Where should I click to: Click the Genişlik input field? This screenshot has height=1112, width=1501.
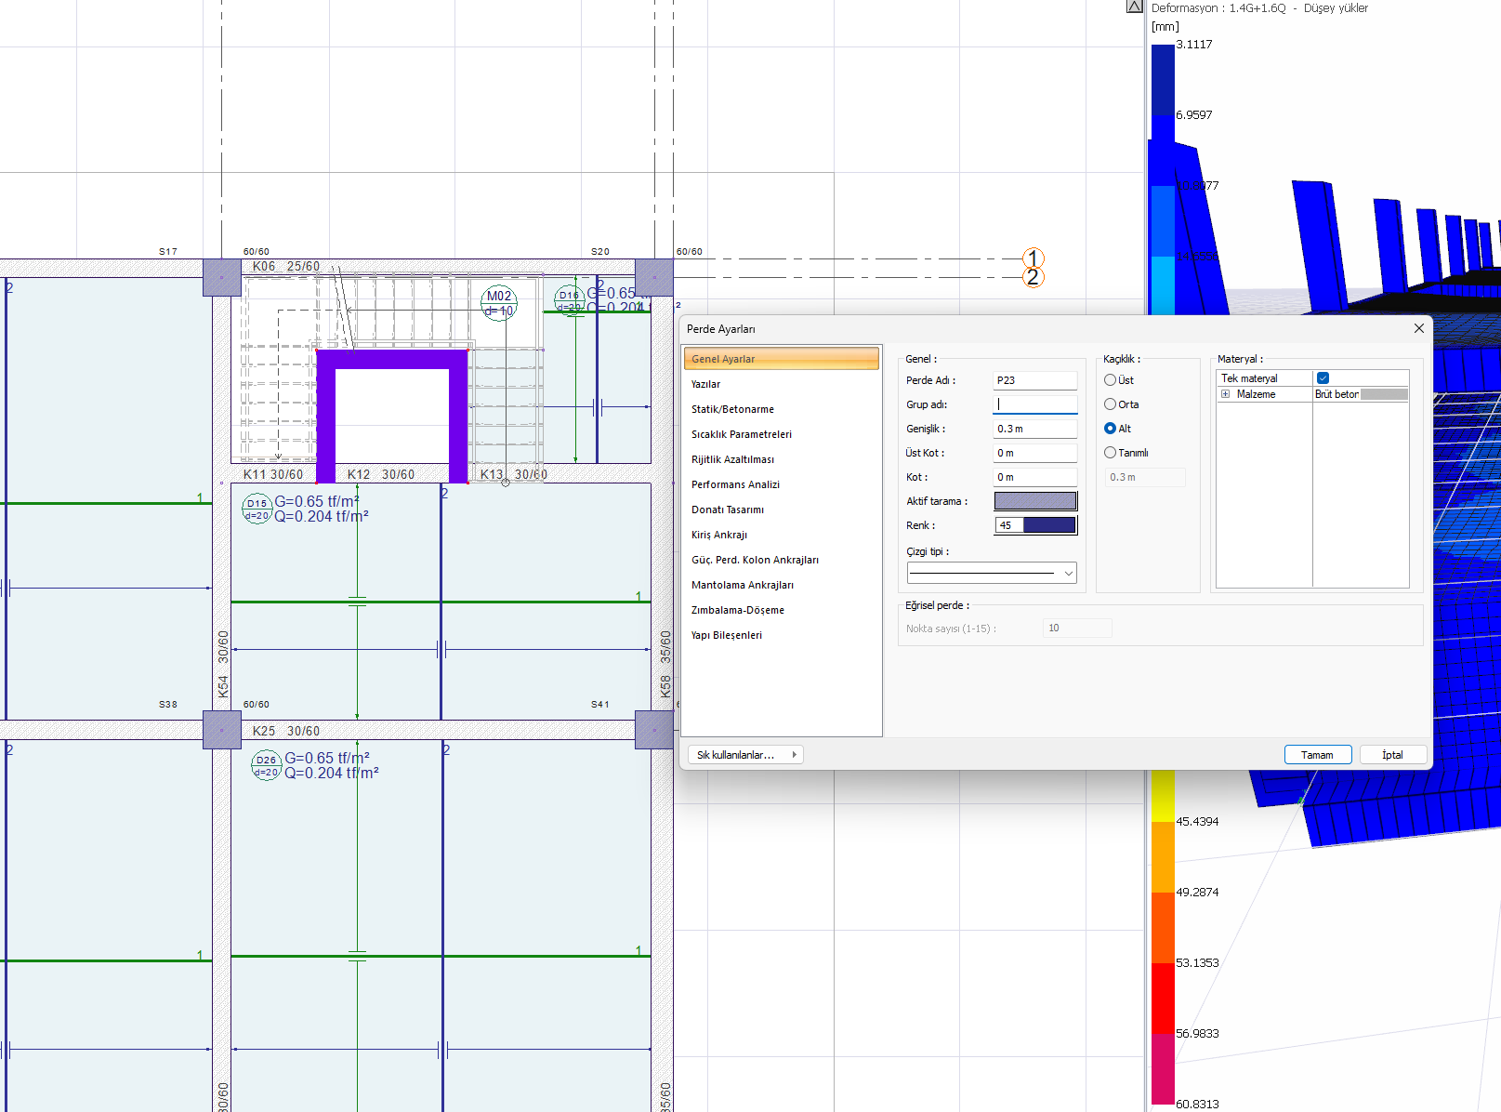coord(1035,429)
